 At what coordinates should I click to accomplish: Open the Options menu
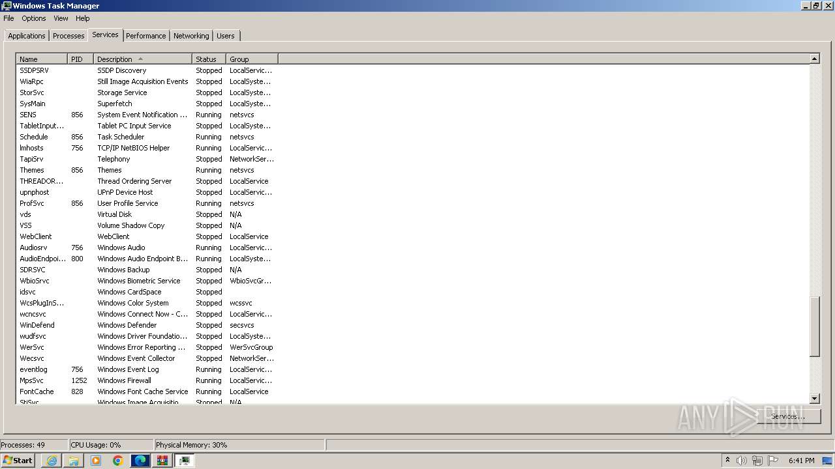34,18
